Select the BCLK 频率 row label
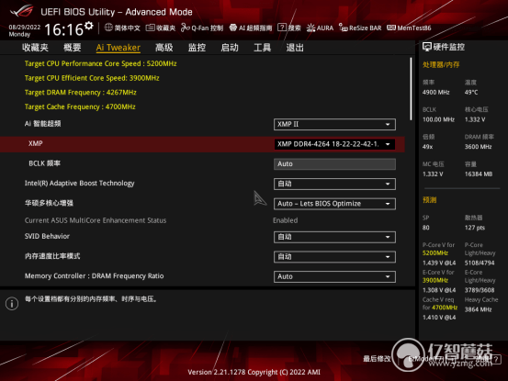The width and height of the screenshot is (508, 381). pos(44,163)
